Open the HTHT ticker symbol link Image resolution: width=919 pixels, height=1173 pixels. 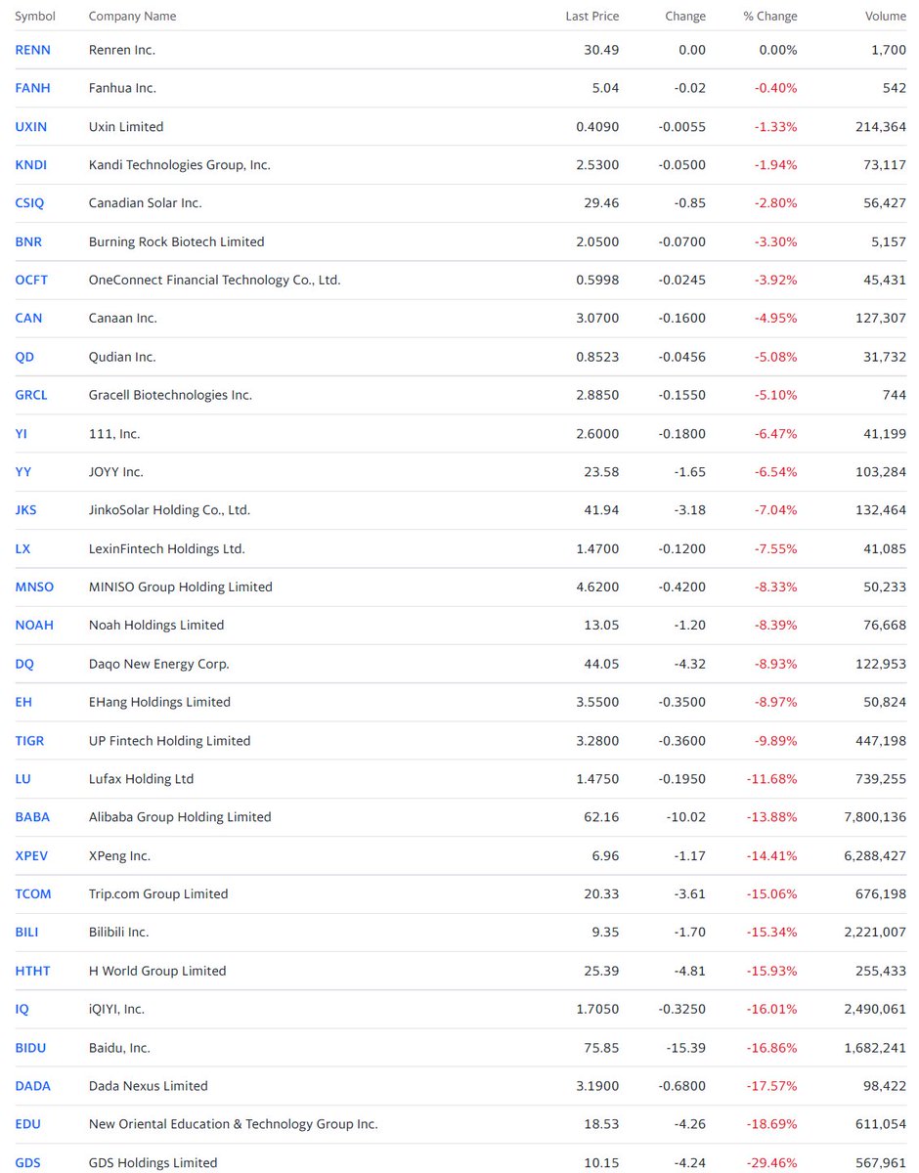[32, 971]
